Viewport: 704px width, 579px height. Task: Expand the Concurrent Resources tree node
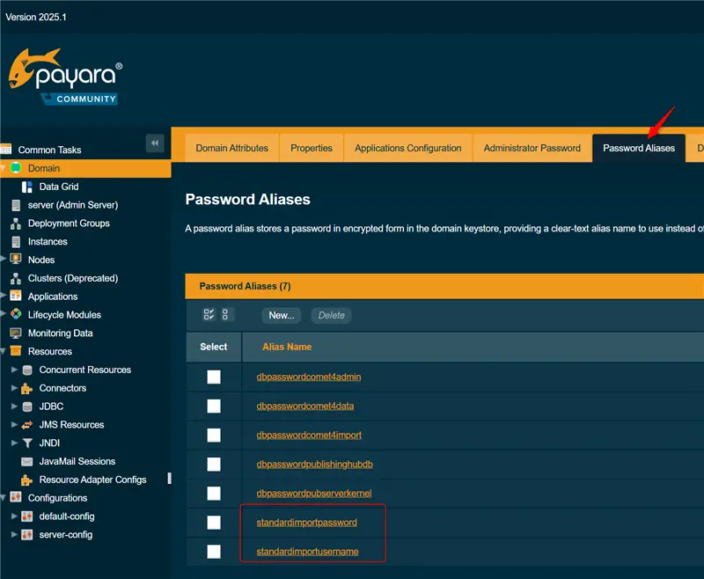click(x=14, y=370)
